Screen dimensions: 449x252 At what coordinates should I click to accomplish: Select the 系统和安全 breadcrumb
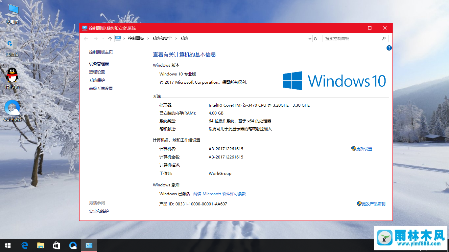(x=162, y=38)
